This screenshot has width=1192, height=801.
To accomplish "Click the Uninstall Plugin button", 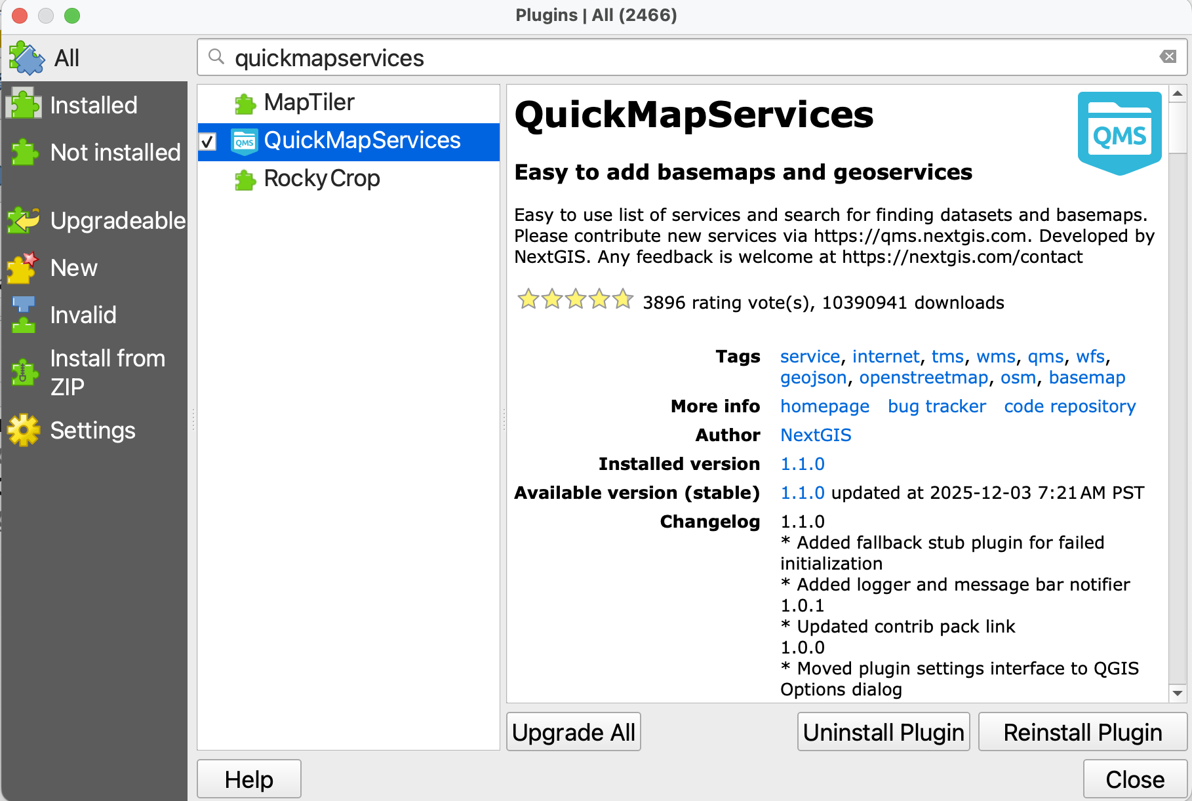I will click(883, 732).
